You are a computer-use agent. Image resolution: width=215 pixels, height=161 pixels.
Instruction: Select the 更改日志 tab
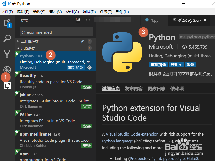tap(156, 89)
